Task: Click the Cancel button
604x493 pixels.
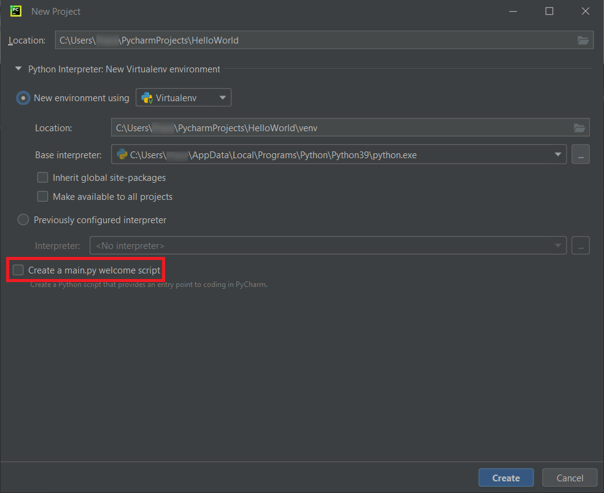Action: [x=570, y=478]
